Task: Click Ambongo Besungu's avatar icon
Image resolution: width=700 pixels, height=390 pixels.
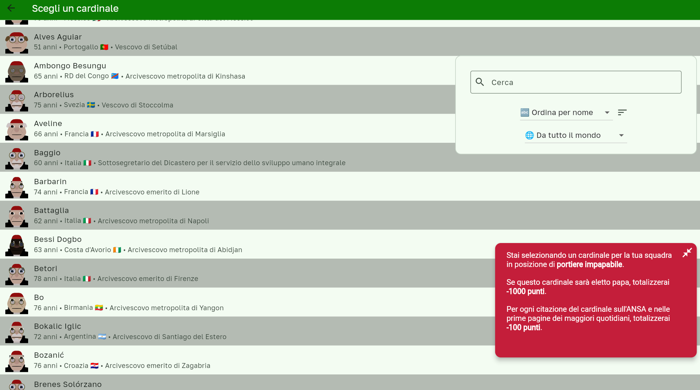Action: [17, 71]
